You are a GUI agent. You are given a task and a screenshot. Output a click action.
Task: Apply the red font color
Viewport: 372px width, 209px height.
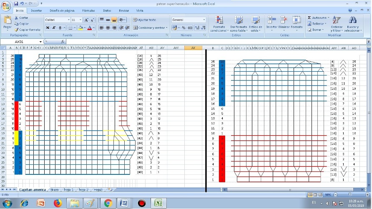pos(90,28)
